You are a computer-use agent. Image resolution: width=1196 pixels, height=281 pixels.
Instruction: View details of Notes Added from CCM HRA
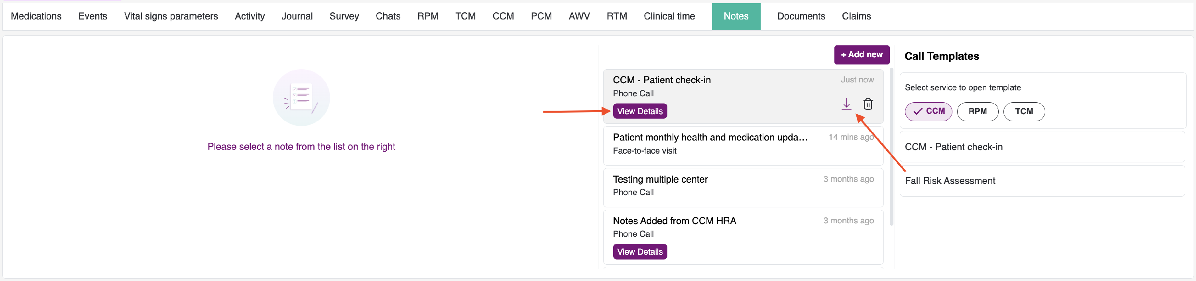pos(640,252)
